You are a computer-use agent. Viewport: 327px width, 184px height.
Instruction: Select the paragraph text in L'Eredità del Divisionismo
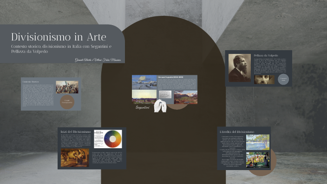point(232,151)
